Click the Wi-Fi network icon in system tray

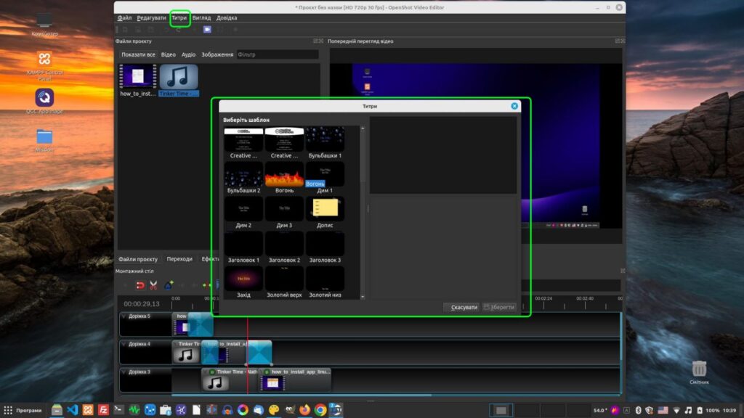676,411
